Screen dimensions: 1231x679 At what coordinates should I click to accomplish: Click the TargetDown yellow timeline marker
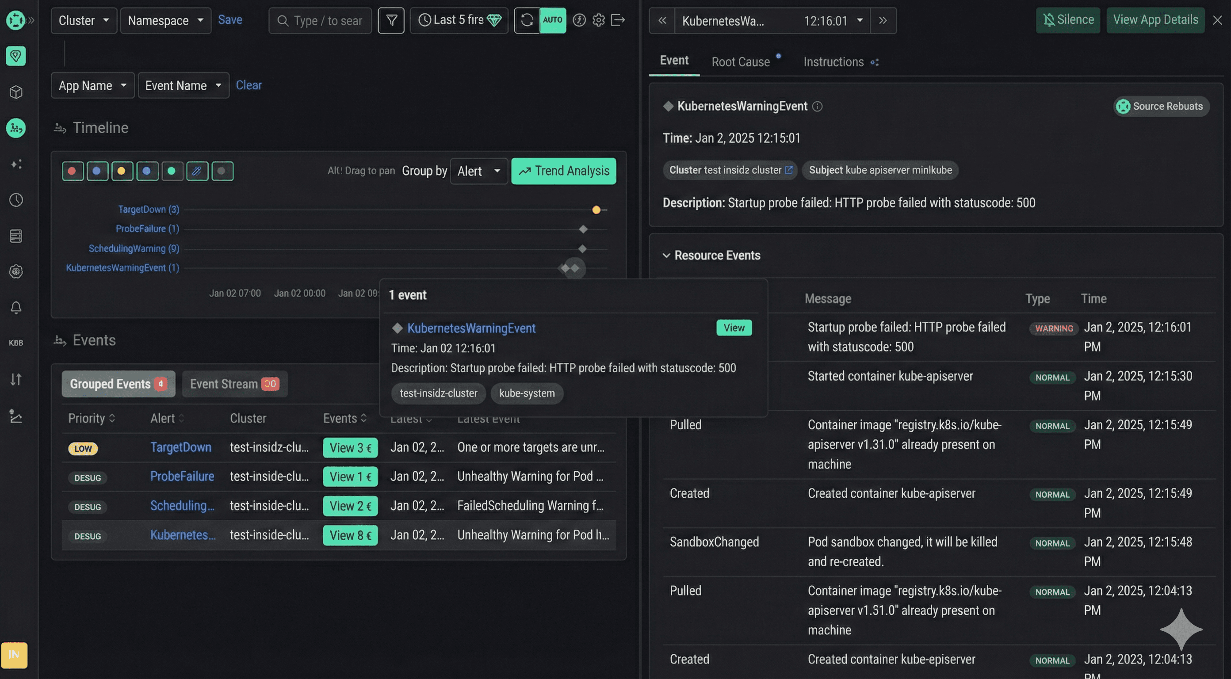[x=596, y=210]
